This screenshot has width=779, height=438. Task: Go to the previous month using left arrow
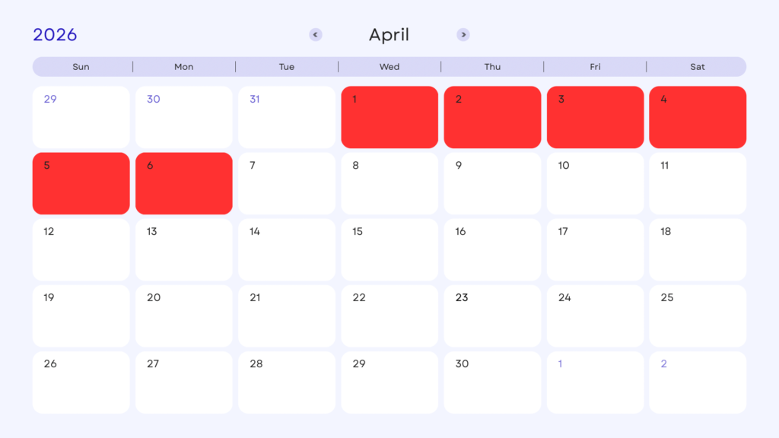(316, 35)
